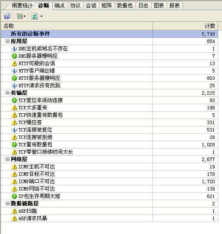
Task: Collapse the 应用层 tree group
Action: pyautogui.click(x=7, y=41)
